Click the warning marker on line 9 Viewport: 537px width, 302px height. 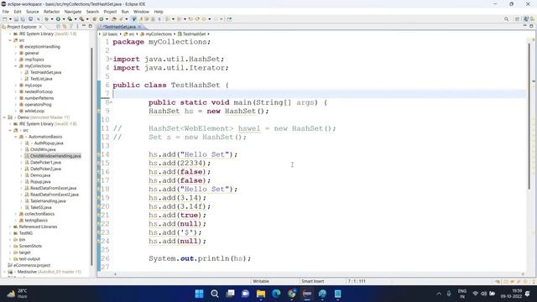(99, 111)
